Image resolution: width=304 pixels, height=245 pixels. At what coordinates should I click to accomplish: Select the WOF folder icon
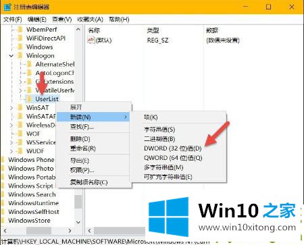(20, 134)
